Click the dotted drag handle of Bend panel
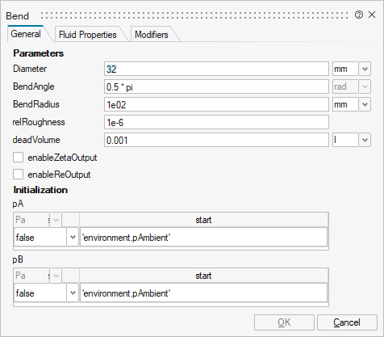 [194, 15]
